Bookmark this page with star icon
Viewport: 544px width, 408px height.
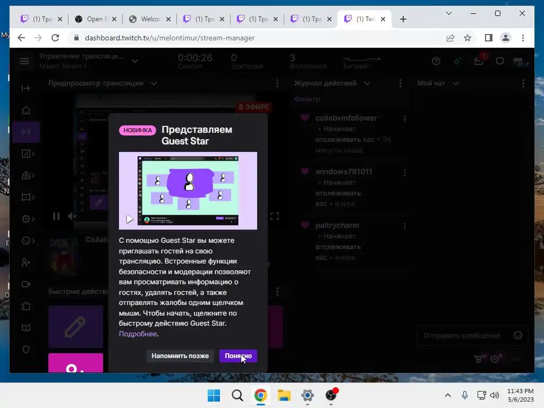tap(467, 38)
